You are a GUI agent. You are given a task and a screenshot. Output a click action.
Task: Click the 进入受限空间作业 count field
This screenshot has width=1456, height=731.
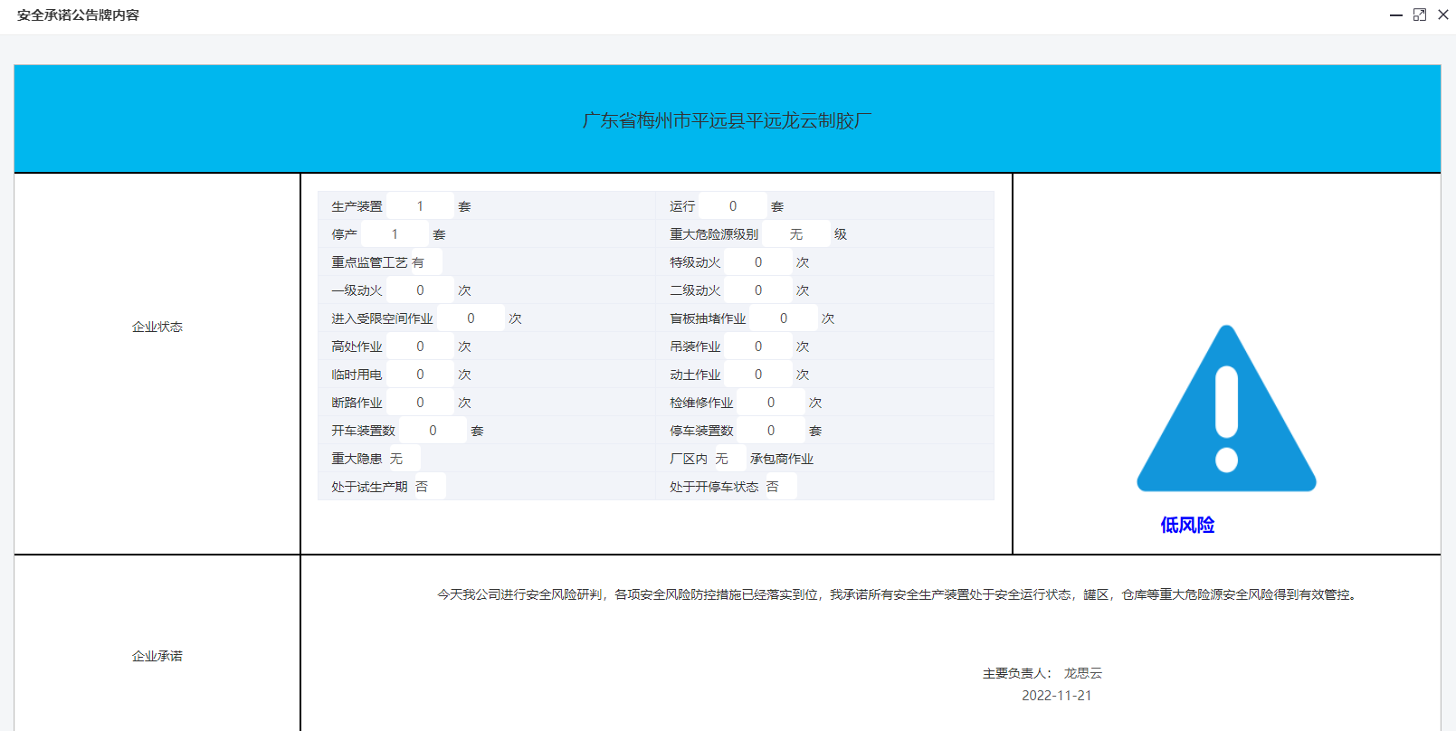click(x=471, y=318)
